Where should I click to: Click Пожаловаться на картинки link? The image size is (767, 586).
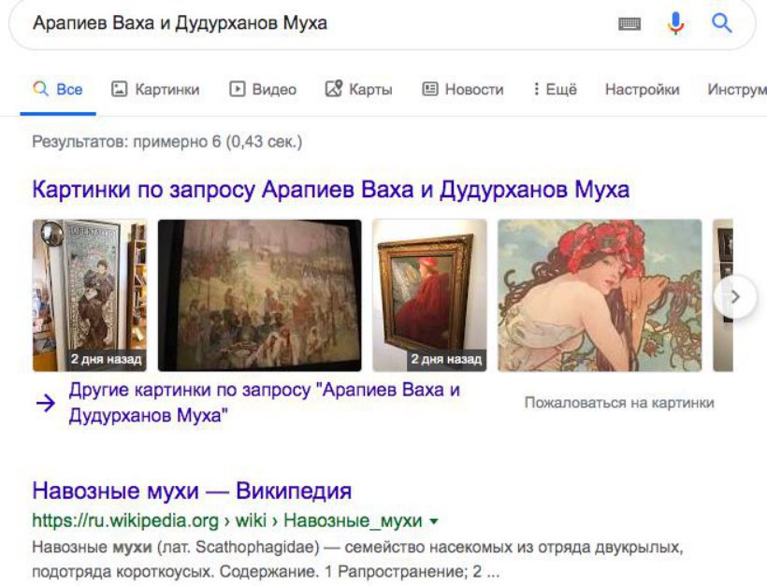[x=619, y=403]
